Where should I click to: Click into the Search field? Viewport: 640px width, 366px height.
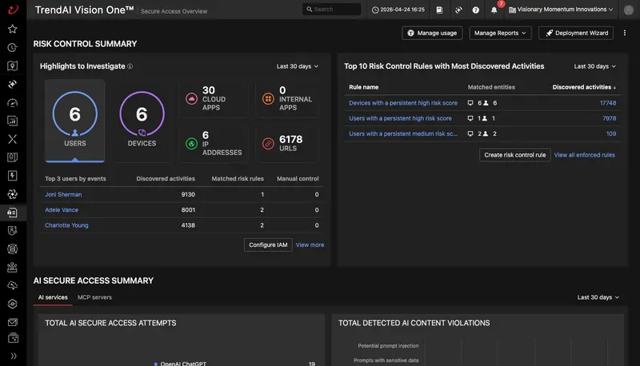tap(331, 10)
